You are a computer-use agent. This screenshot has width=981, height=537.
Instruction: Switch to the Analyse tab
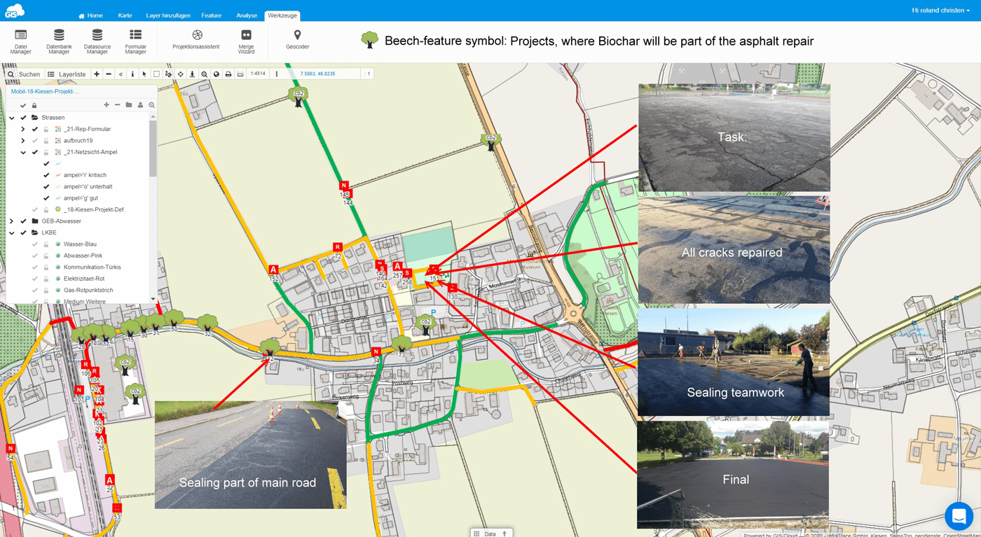(247, 15)
